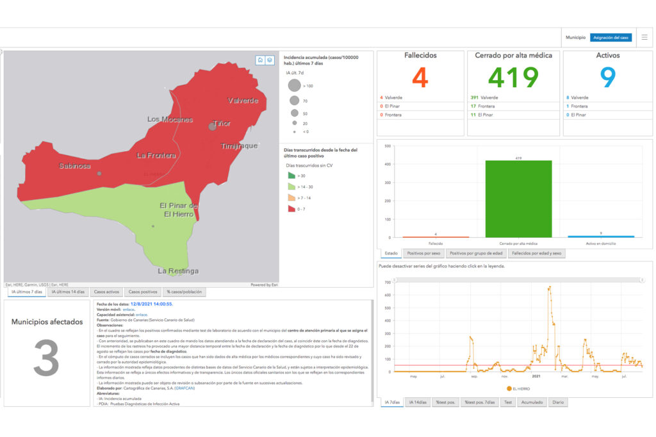Screen dimensions: 656x437
Task: Toggle the EL HIERRO legend series marker
Action: pyautogui.click(x=509, y=388)
